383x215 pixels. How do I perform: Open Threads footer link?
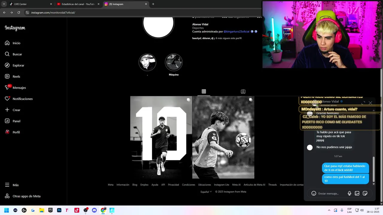click(273, 185)
